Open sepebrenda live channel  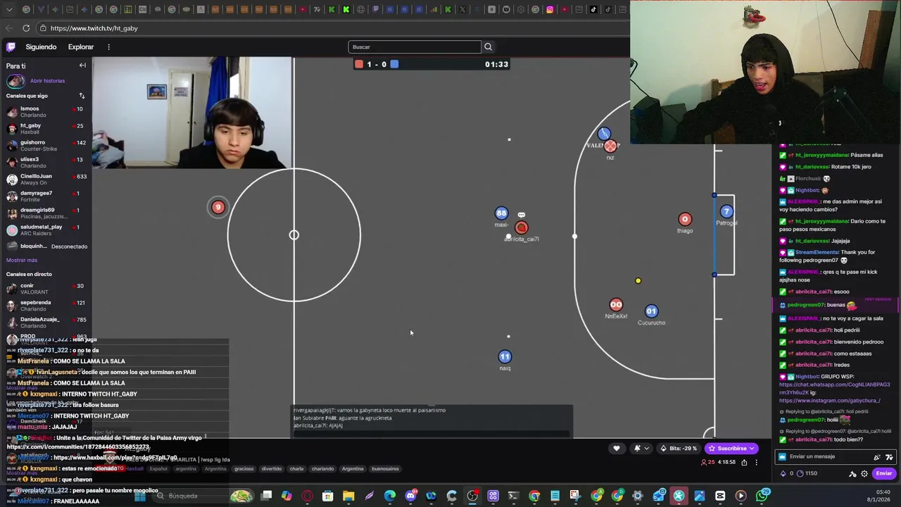45,306
